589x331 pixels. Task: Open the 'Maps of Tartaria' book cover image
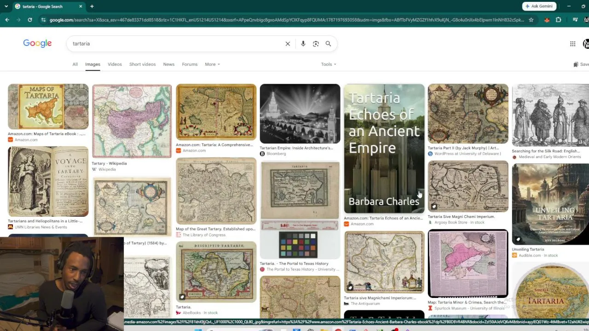pyautogui.click(x=48, y=107)
